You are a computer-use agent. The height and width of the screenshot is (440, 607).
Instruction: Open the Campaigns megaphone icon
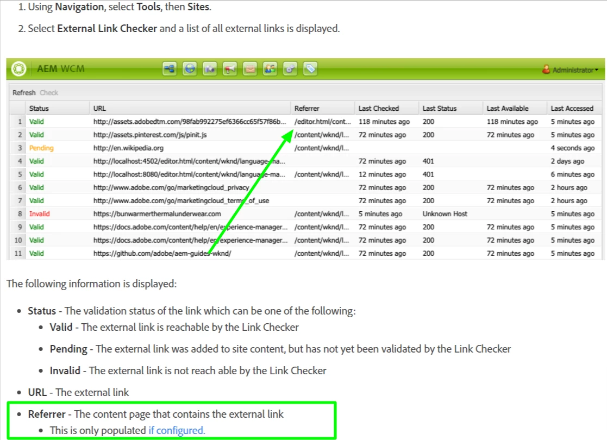click(230, 69)
